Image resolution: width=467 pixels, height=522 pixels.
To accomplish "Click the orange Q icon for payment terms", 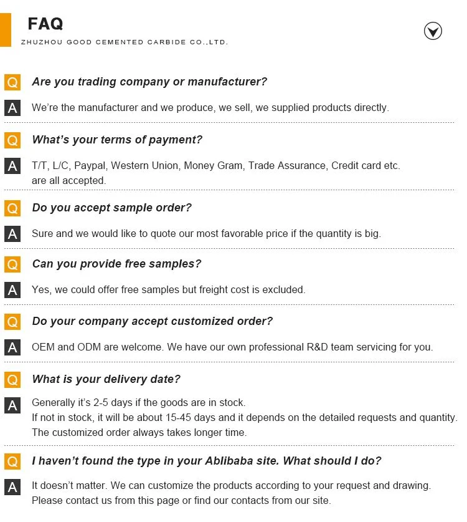I will coord(12,140).
